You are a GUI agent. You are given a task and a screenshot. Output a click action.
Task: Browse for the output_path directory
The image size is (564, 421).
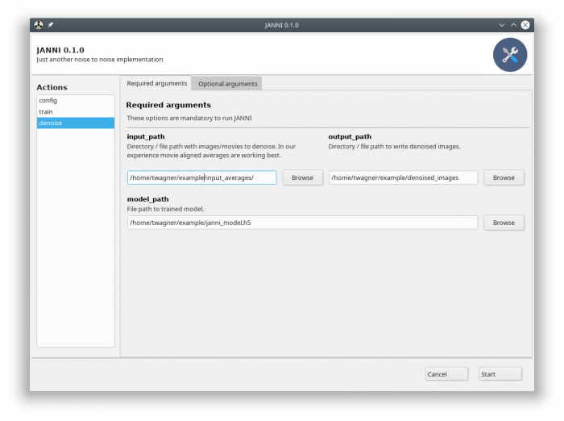(x=504, y=177)
